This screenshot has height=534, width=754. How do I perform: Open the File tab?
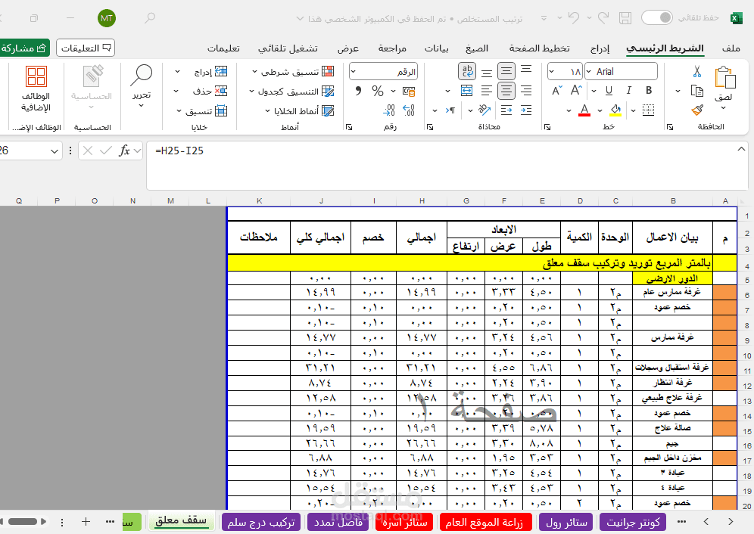(x=731, y=48)
